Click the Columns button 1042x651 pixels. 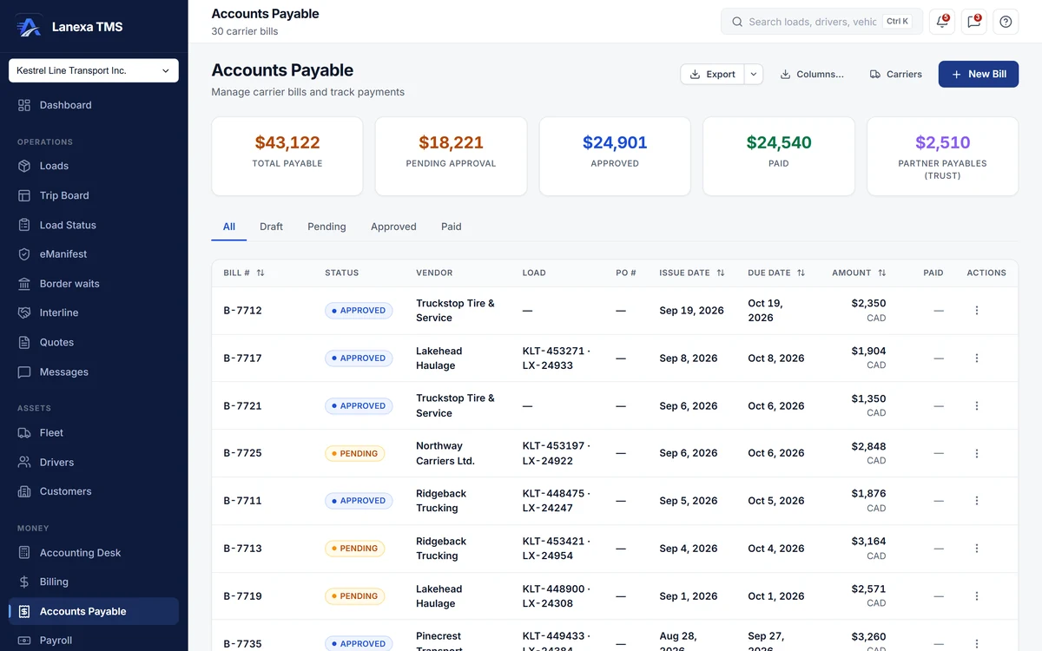[x=812, y=75]
